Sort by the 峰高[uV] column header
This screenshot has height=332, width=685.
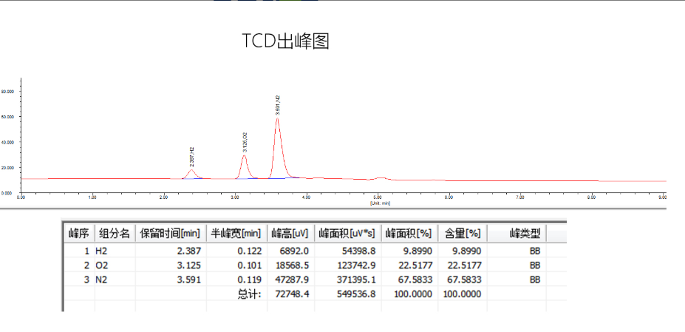[289, 234]
